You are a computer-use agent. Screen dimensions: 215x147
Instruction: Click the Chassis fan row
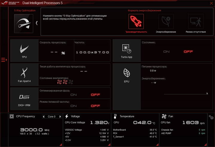pyautogui.click(x=183, y=130)
